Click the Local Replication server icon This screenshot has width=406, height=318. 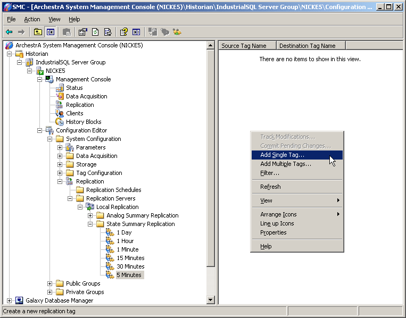coord(90,207)
